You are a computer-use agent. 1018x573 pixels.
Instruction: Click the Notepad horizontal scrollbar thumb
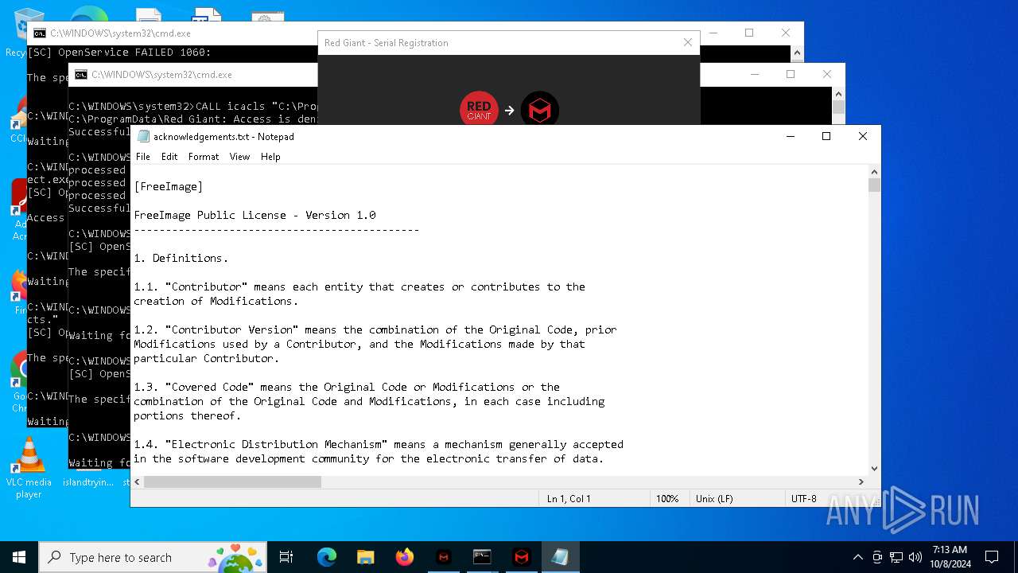click(232, 481)
